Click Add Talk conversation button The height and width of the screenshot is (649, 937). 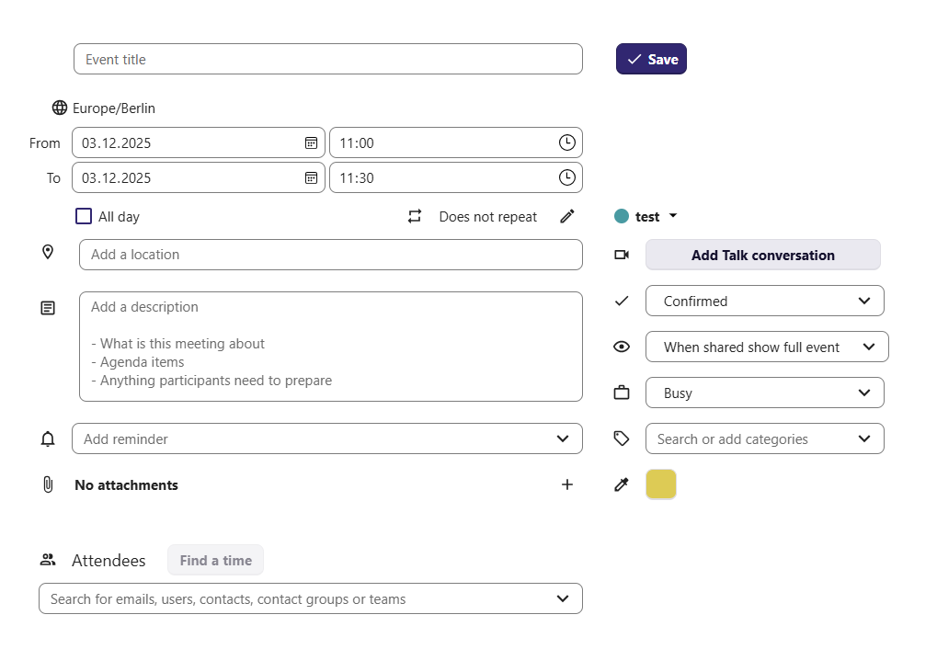[x=762, y=255]
